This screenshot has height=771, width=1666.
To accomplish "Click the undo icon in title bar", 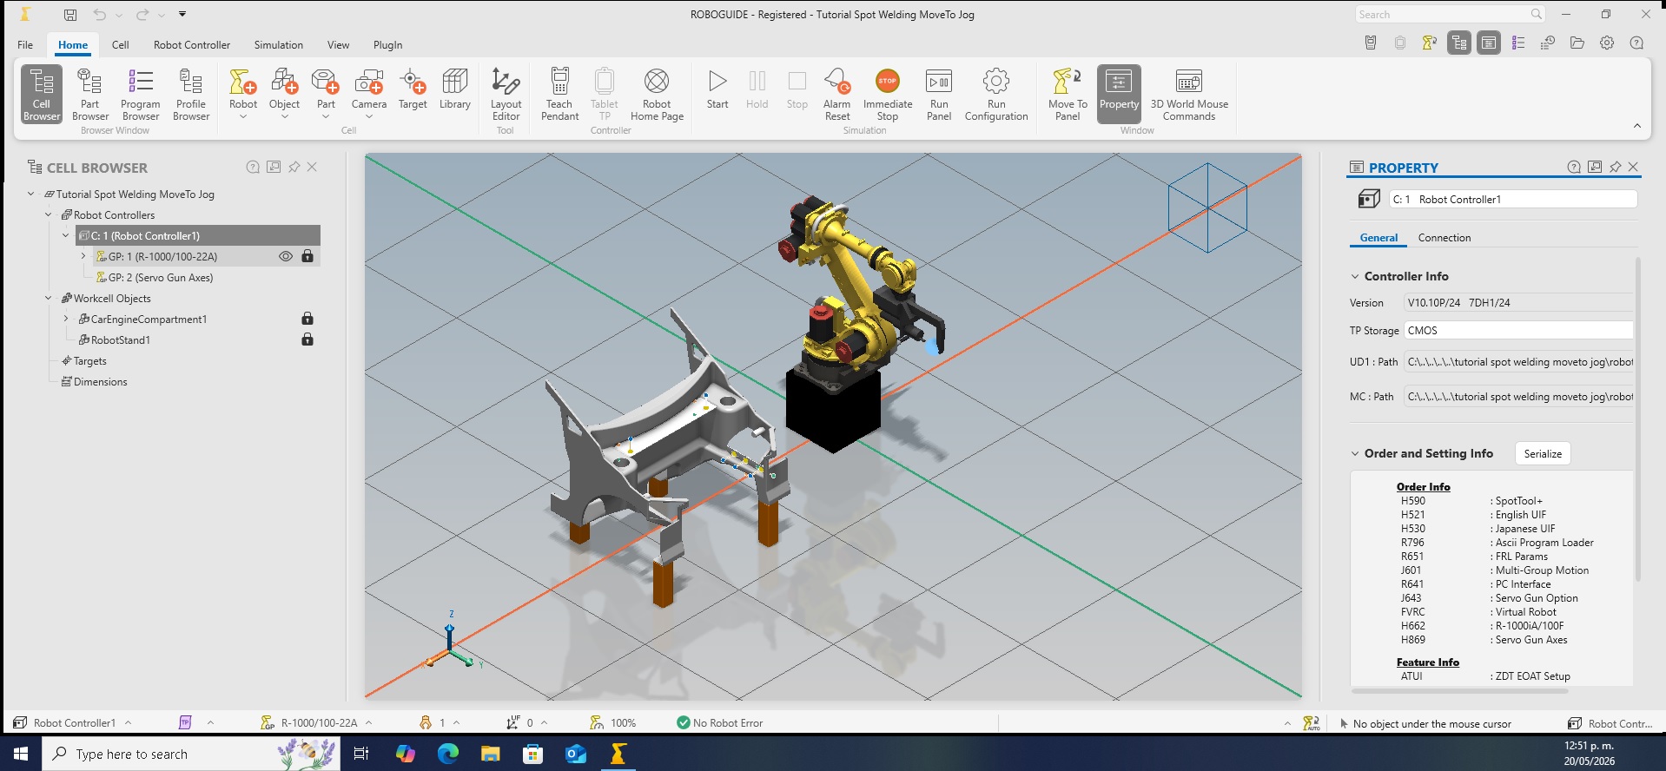I will (100, 15).
